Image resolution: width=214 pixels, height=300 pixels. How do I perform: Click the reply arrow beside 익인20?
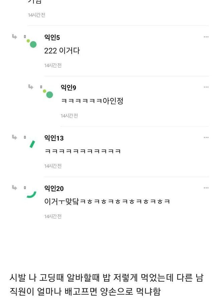tap(14, 187)
